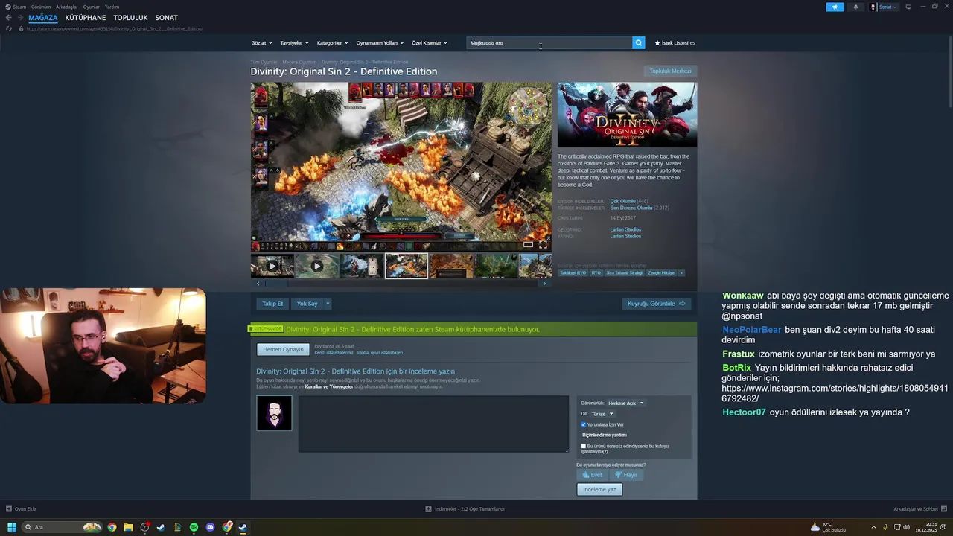The width and height of the screenshot is (953, 536).
Task: Click the Takip Et button
Action: click(272, 304)
